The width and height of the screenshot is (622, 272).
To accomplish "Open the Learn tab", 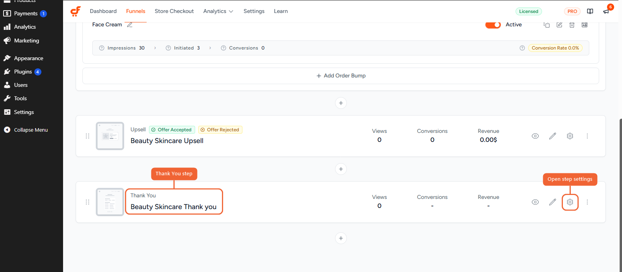I will [x=281, y=11].
